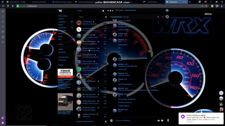Skip to next track in VK player
Viewport: 225px width, 126px height.
[112, 10]
